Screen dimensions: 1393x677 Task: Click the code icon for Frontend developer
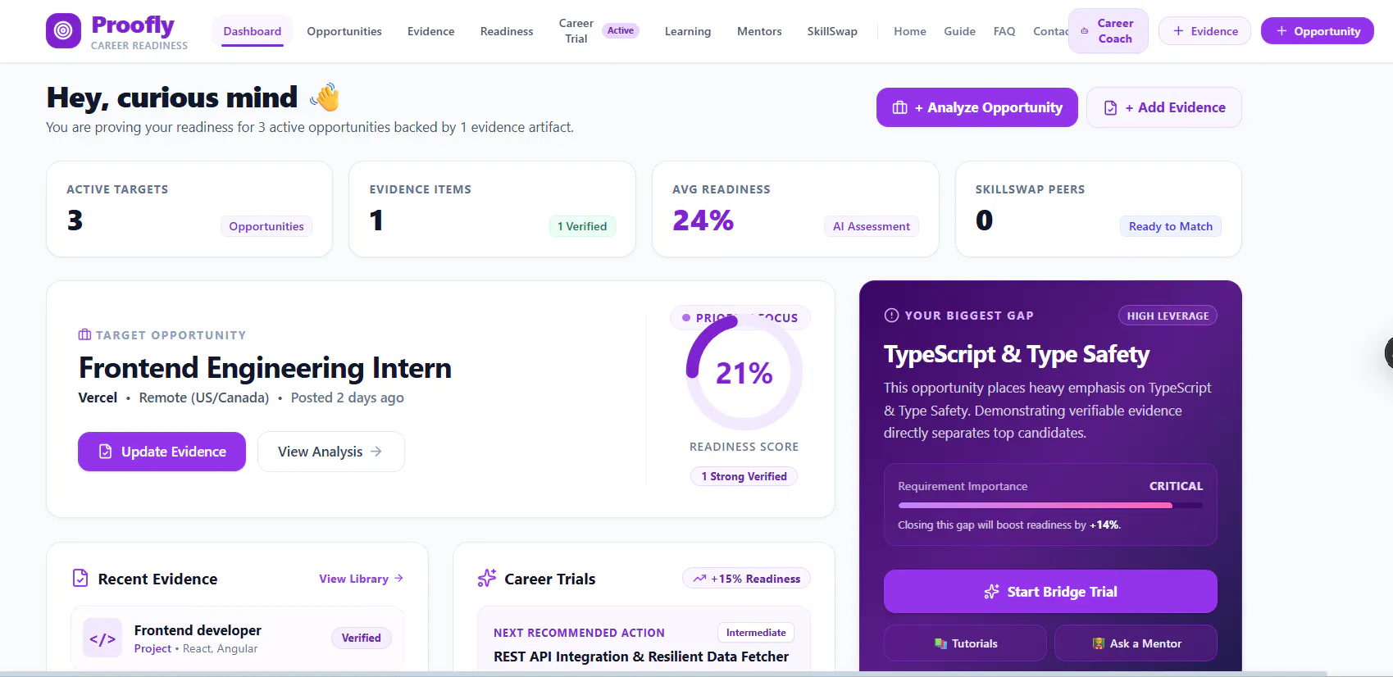102,638
